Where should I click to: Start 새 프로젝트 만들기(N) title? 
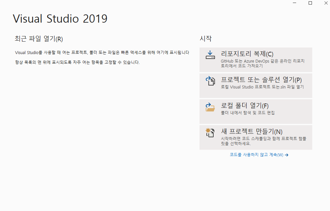coord(251,131)
